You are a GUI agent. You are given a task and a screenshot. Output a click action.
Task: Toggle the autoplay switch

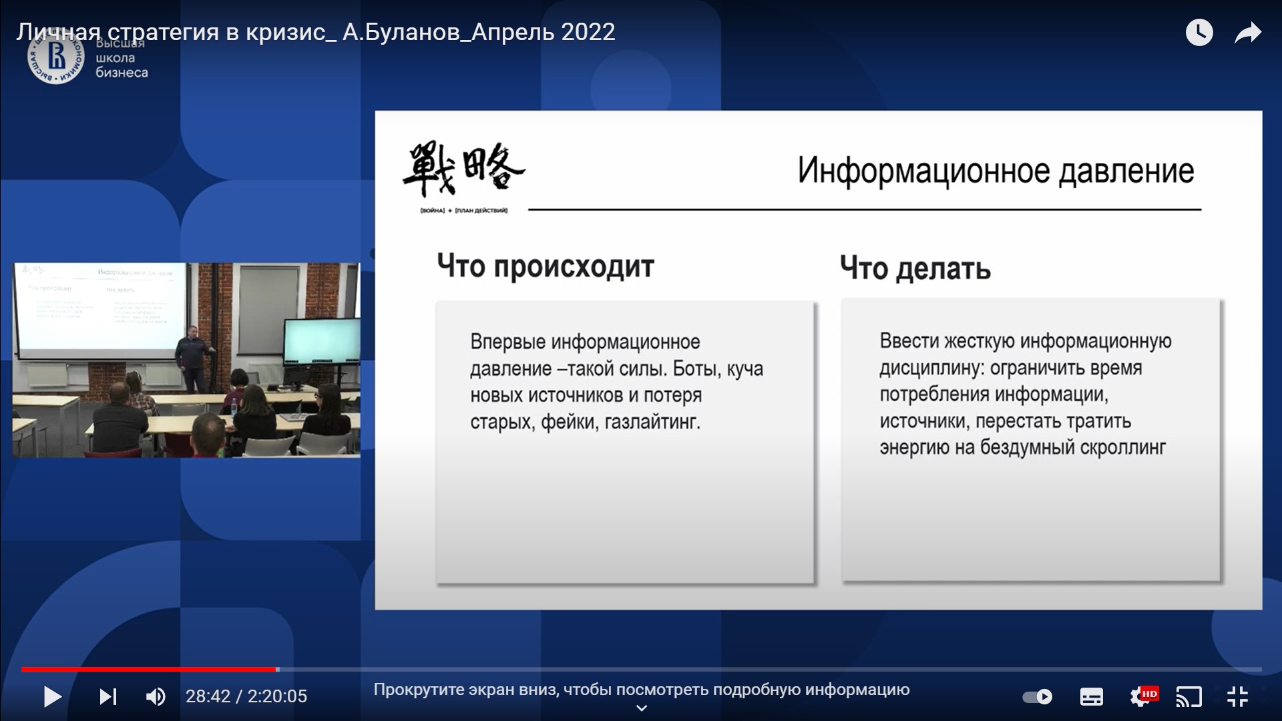1038,697
